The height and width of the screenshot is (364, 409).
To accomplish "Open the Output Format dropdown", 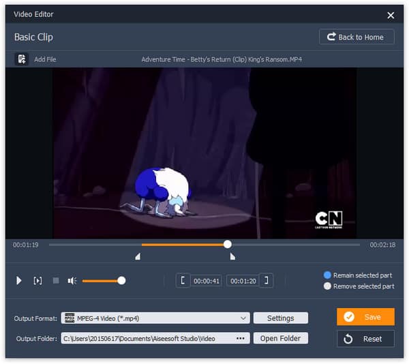I will click(155, 318).
